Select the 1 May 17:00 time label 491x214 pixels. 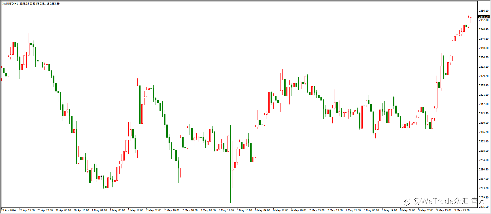136,210
